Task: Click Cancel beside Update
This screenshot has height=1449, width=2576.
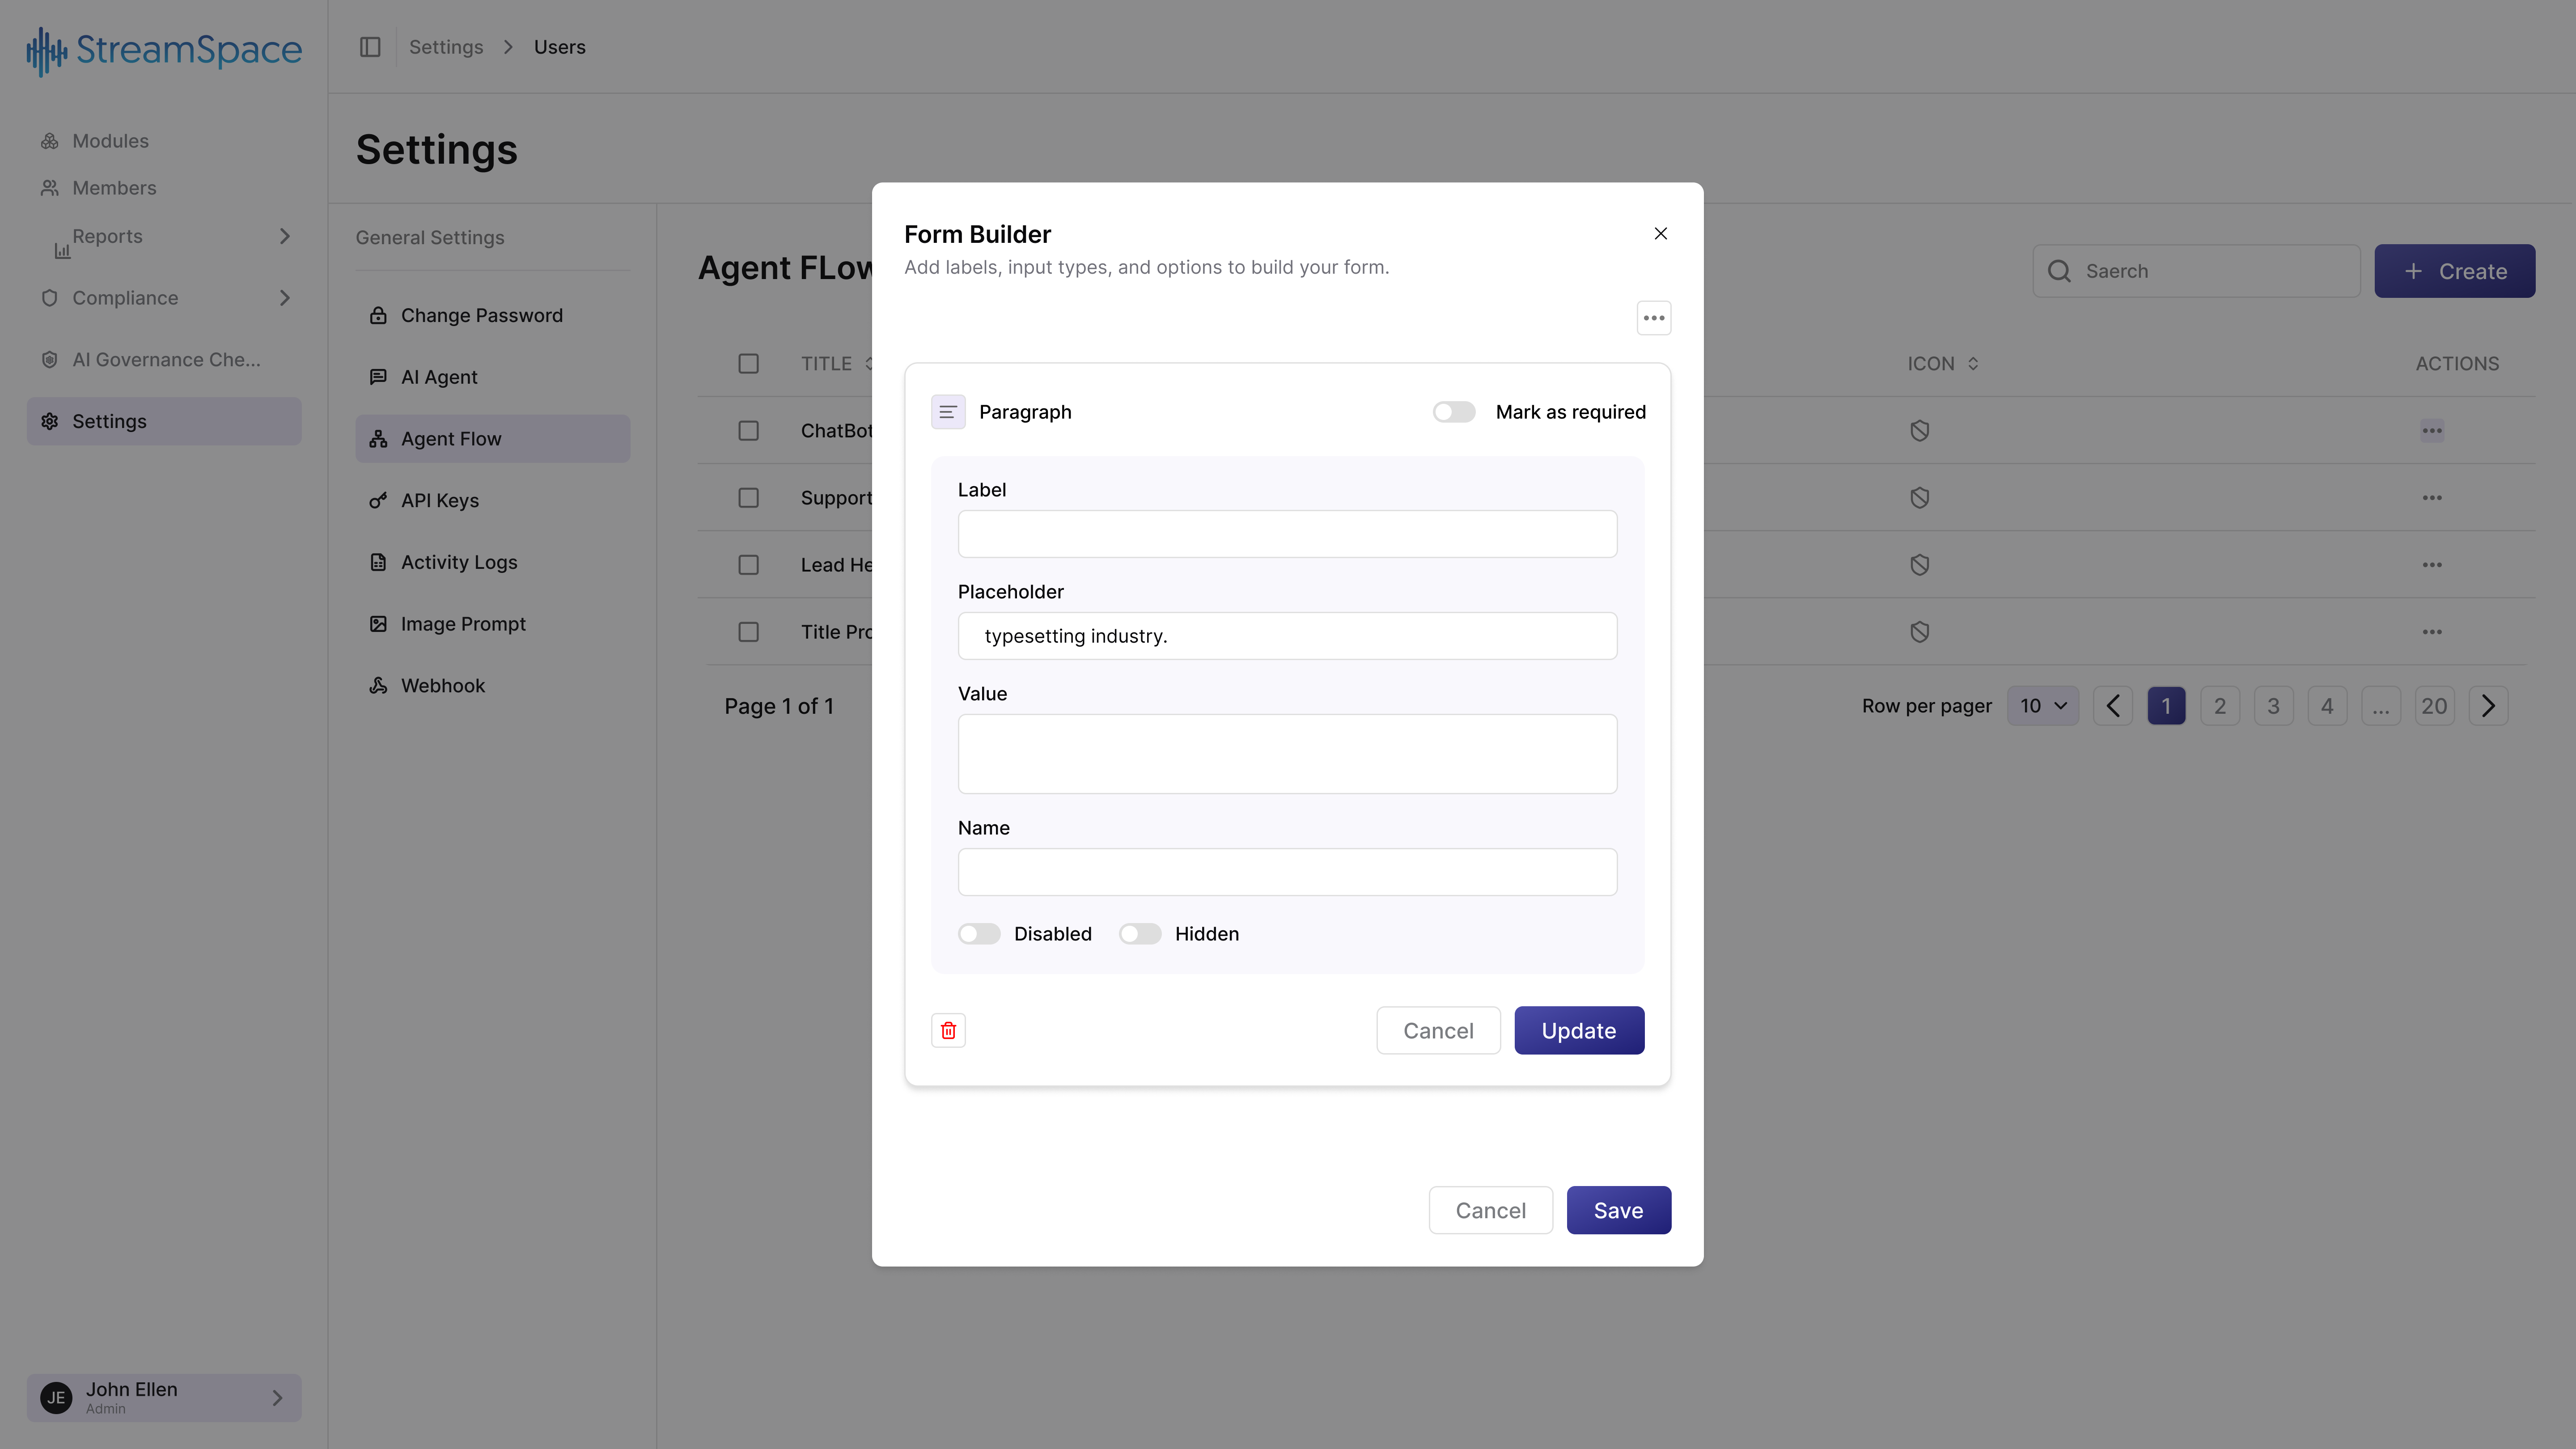Action: (x=1438, y=1030)
